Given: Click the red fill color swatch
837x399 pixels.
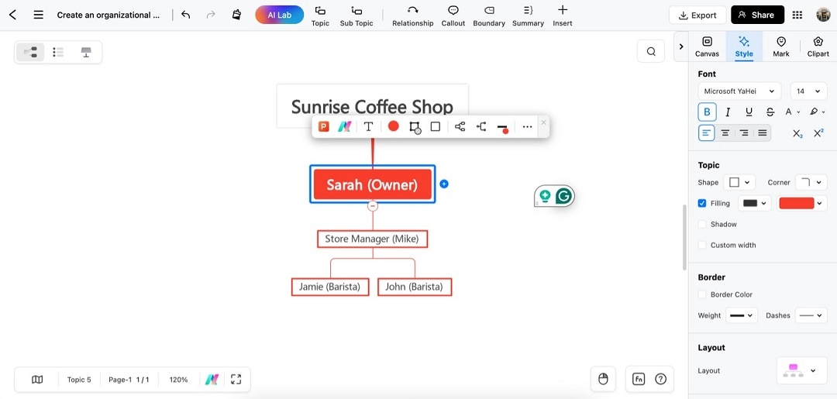Looking at the screenshot, I should [797, 203].
